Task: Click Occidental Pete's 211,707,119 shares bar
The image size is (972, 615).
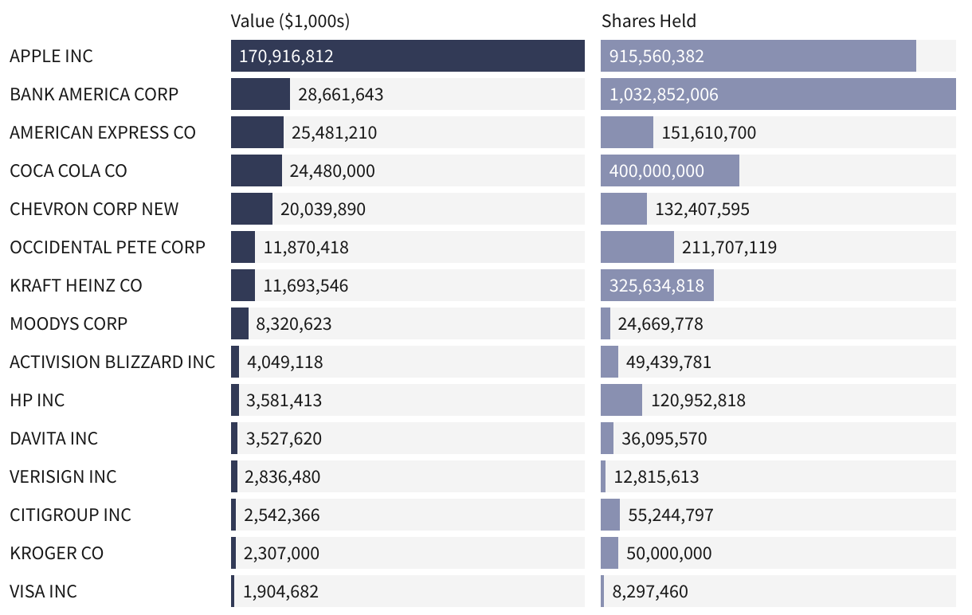Action: (637, 247)
